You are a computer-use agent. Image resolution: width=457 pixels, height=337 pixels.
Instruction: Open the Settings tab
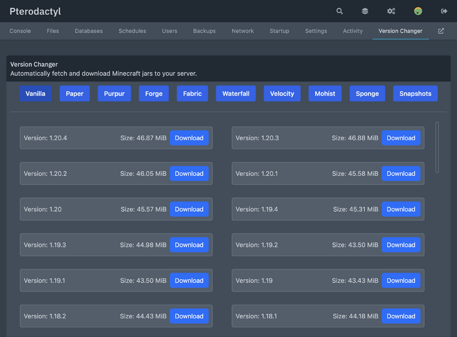pyautogui.click(x=316, y=31)
